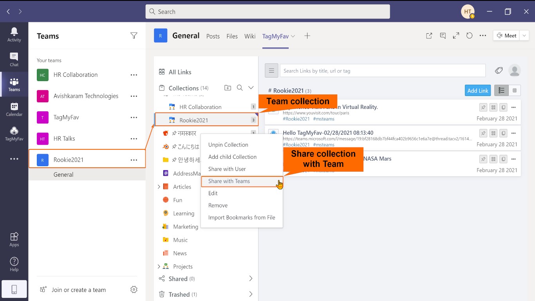Expand the Trashed section
This screenshot has height=301, width=535.
pos(251,294)
